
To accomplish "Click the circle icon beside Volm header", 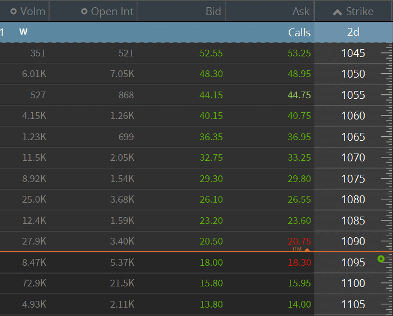I will point(14,11).
